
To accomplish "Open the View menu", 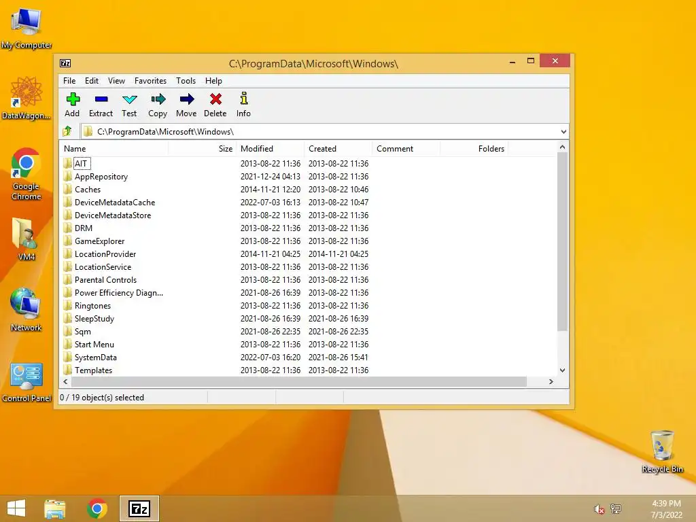I will tap(116, 81).
